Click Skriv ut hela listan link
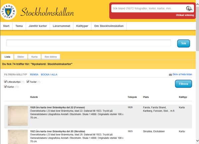This screenshot has height=144, width=199. click(x=182, y=74)
